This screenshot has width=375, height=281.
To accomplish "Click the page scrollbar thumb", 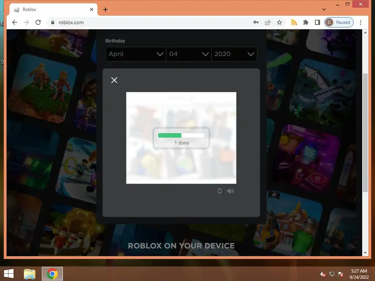I will tap(365, 132).
